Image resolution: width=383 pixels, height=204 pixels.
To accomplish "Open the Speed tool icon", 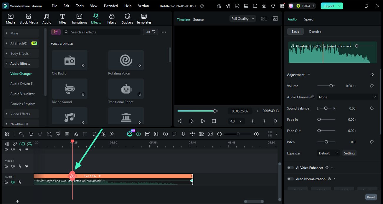I will tap(49, 134).
